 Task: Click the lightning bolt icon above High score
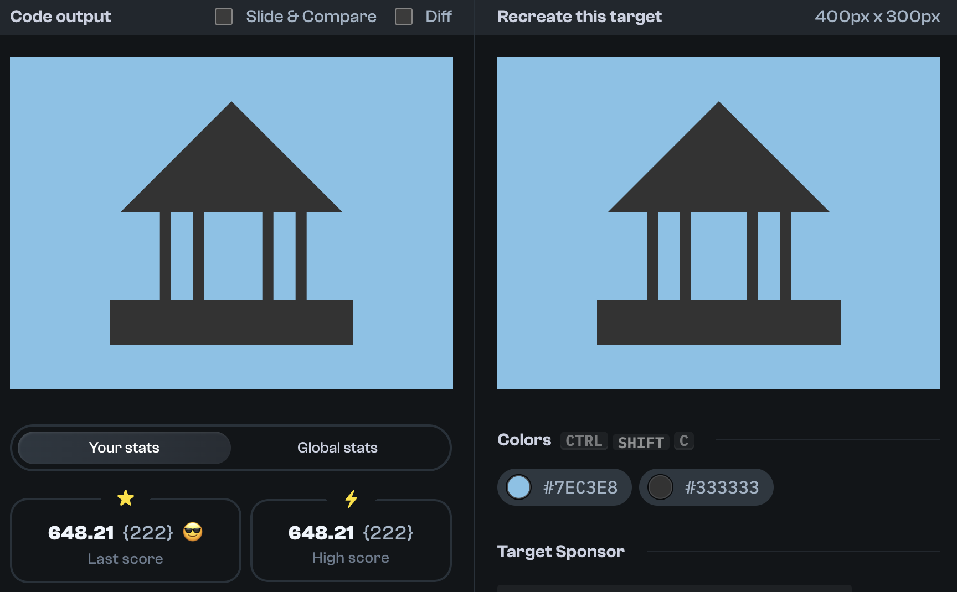[351, 498]
